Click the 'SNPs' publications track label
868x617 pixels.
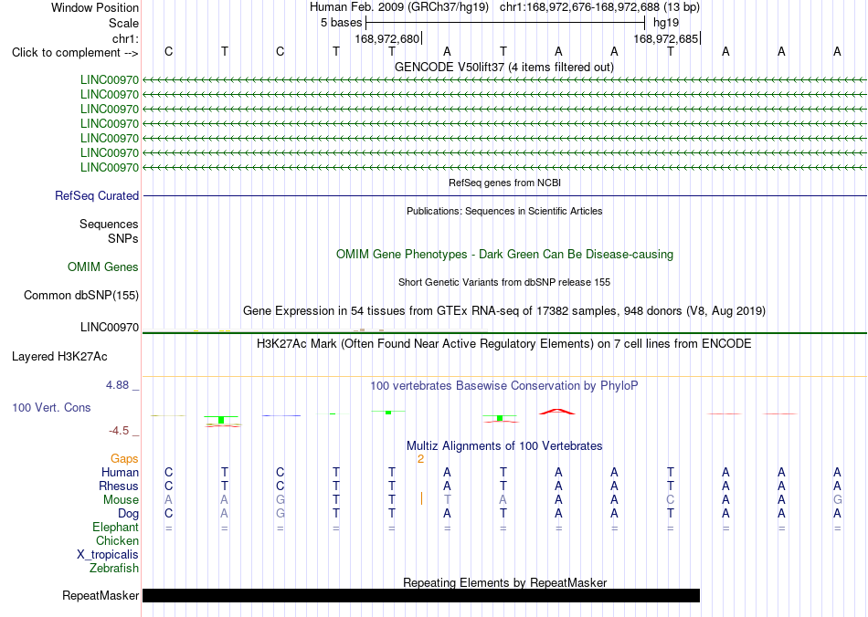pyautogui.click(x=123, y=239)
